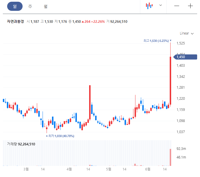Click the 1,037 price axis label
The width and height of the screenshot is (200, 177).
181,132
